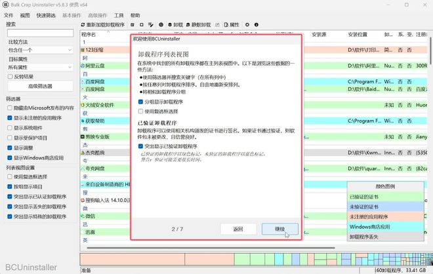Click into the 搜索 text field
Viewport: 433px width, 274px height.
40,33
